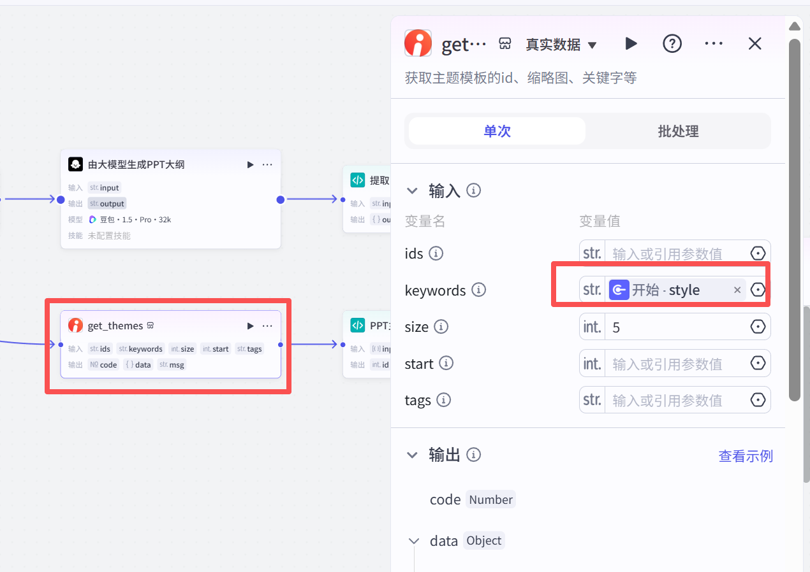The height and width of the screenshot is (572, 810).
Task: Remove the 开始 - style reference tag
Action: coord(737,290)
